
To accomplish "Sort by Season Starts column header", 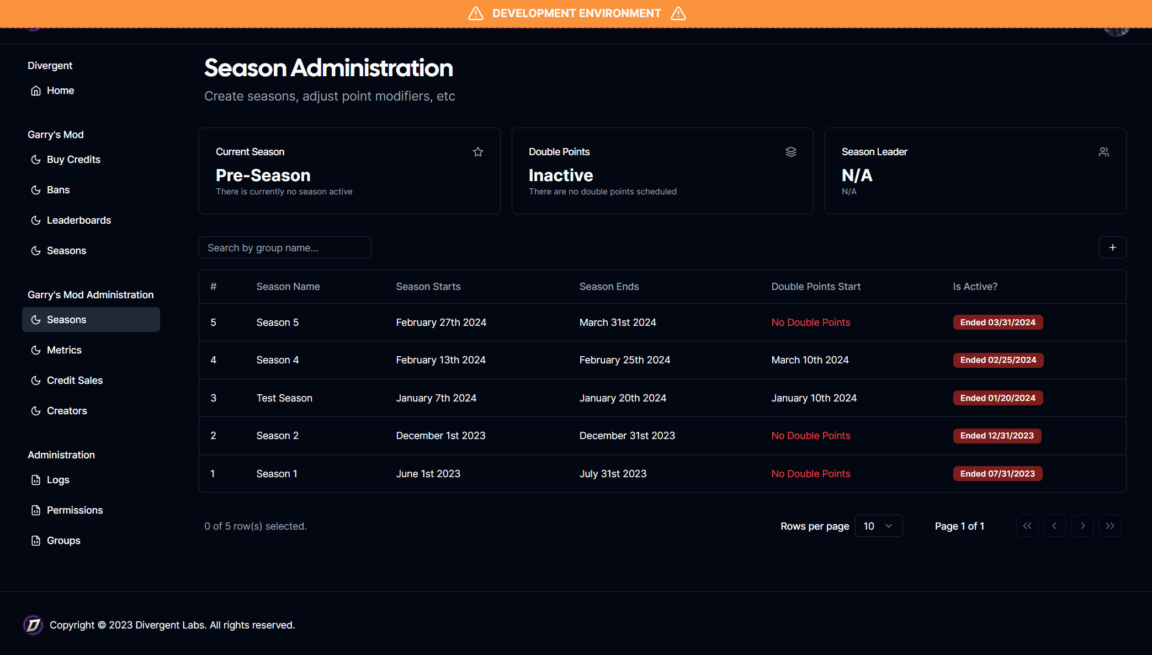I will (x=428, y=287).
